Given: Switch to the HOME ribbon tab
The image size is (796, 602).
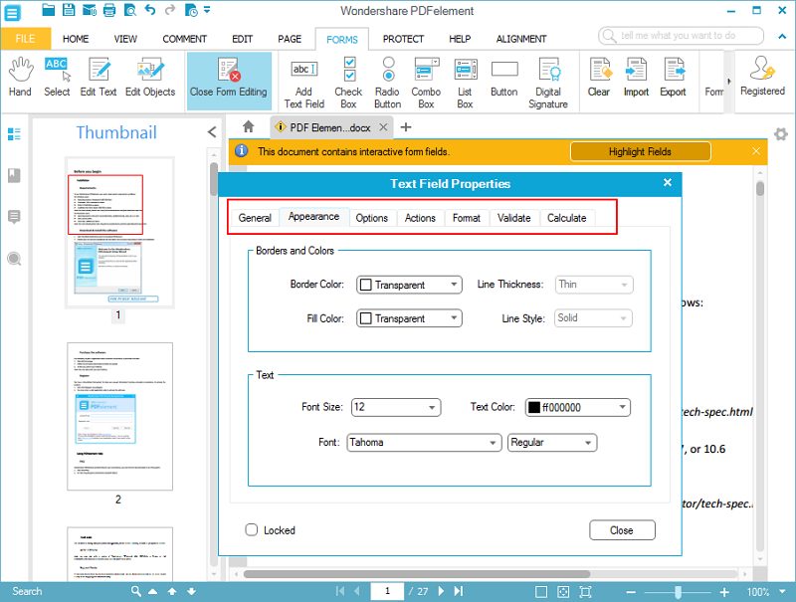Looking at the screenshot, I should pos(76,39).
